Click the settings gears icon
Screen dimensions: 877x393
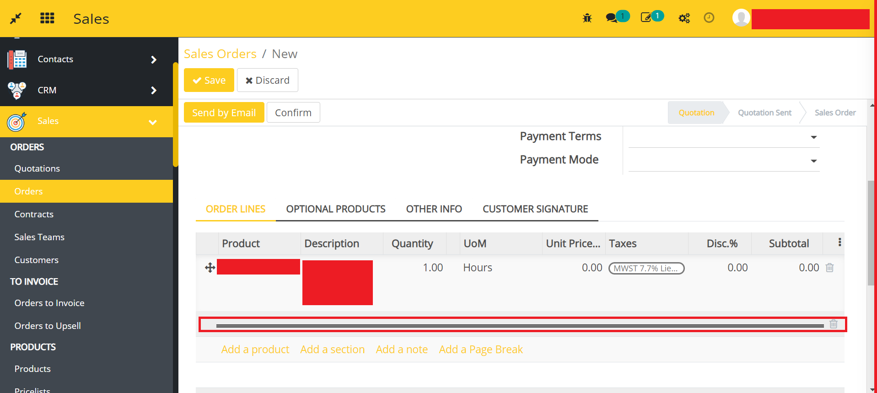pos(684,18)
